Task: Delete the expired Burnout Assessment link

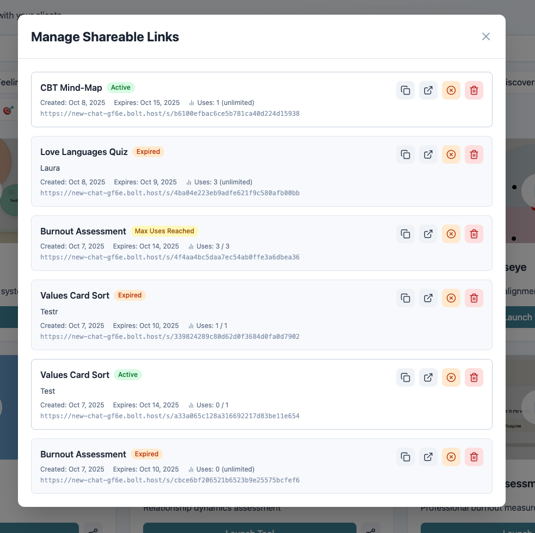Action: click(x=474, y=457)
